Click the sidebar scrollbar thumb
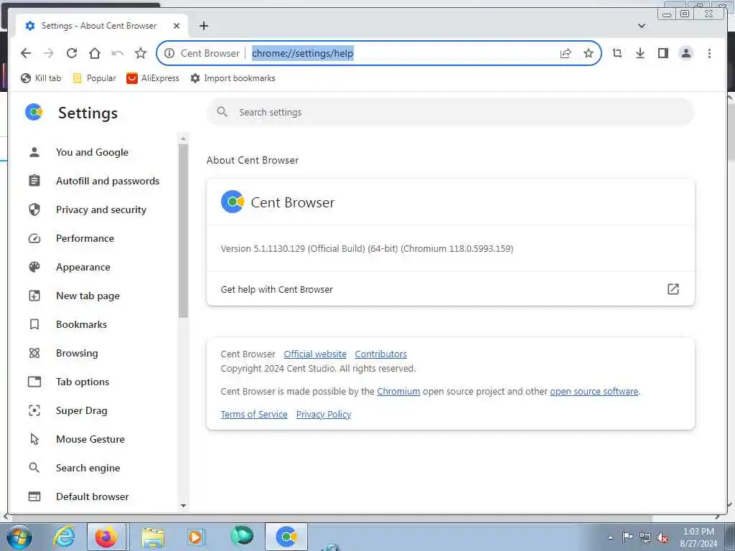The height and width of the screenshot is (551, 735). click(183, 231)
